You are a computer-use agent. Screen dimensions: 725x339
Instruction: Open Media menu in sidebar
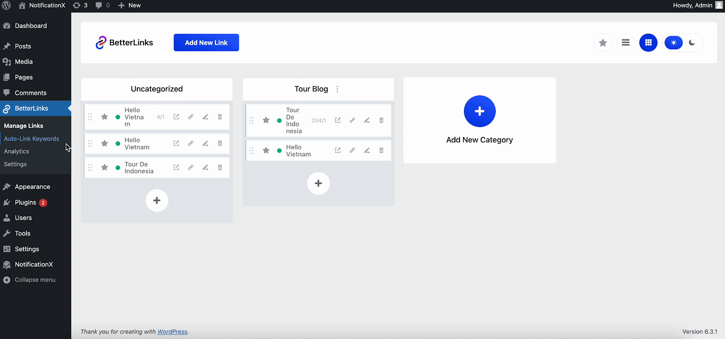click(35, 61)
